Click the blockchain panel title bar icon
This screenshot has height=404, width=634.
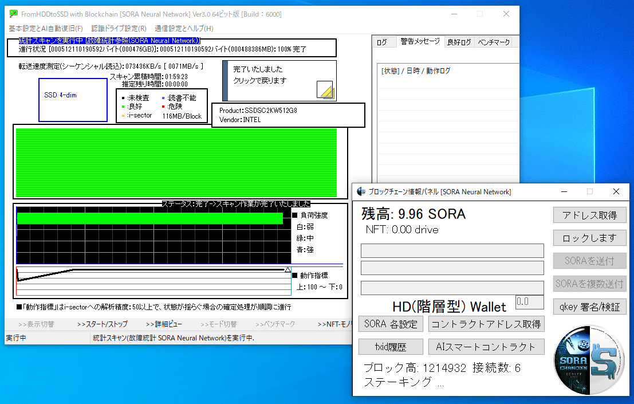[361, 192]
